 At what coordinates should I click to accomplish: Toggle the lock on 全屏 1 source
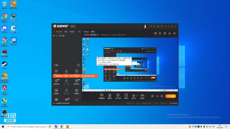tap(57, 36)
